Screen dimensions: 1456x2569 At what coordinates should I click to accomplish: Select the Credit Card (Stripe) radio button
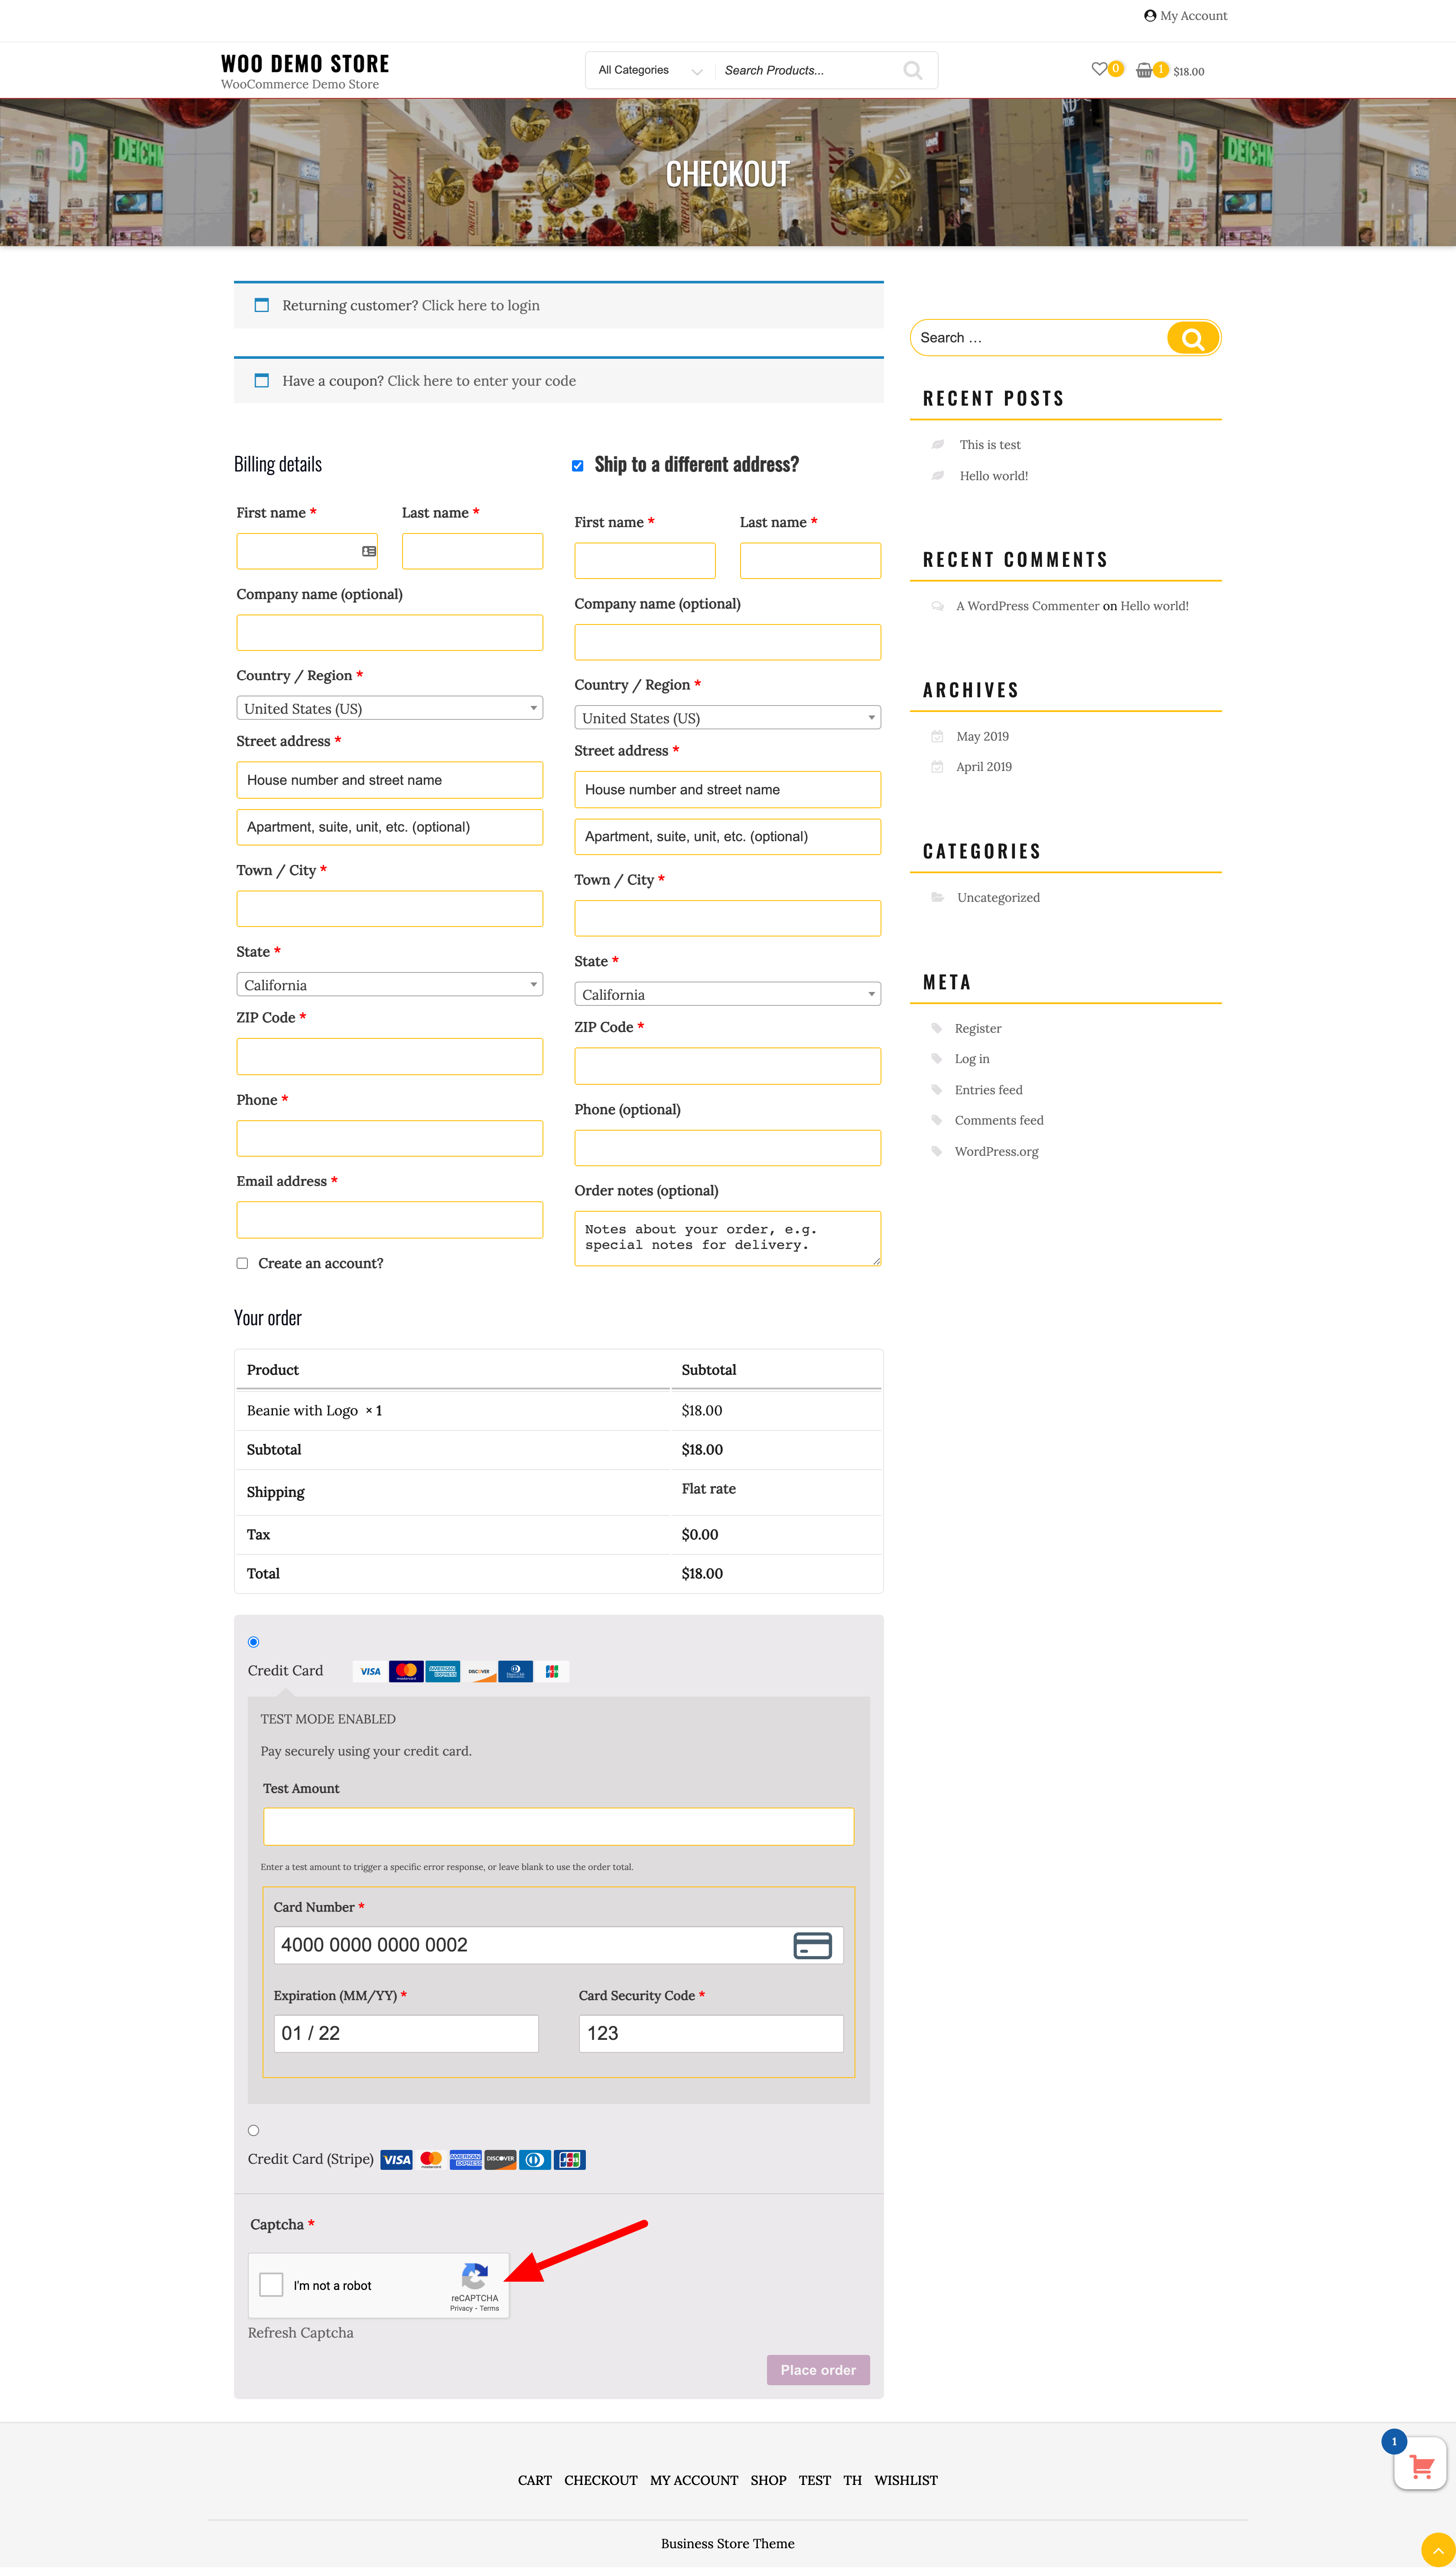pos(253,2131)
